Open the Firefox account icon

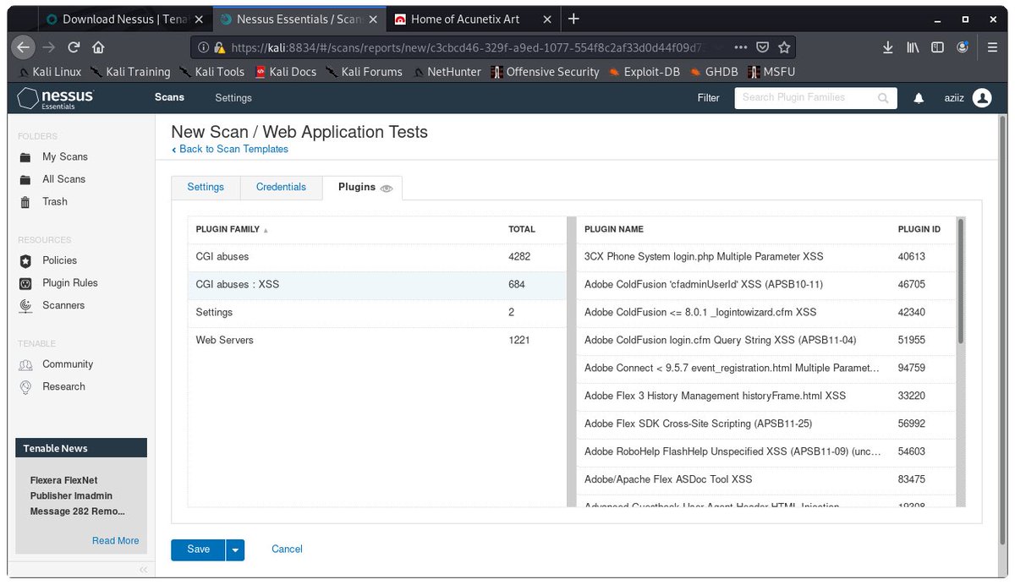coord(962,47)
